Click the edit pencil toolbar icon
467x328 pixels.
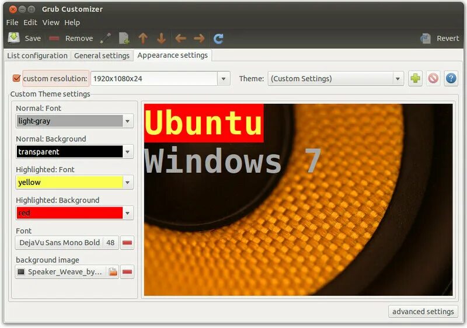coord(106,39)
